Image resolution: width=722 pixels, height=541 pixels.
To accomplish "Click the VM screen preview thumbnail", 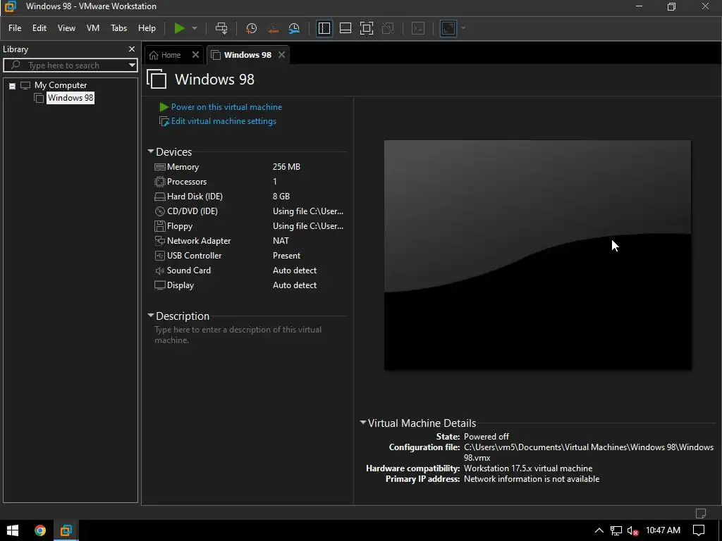I will pos(537,255).
